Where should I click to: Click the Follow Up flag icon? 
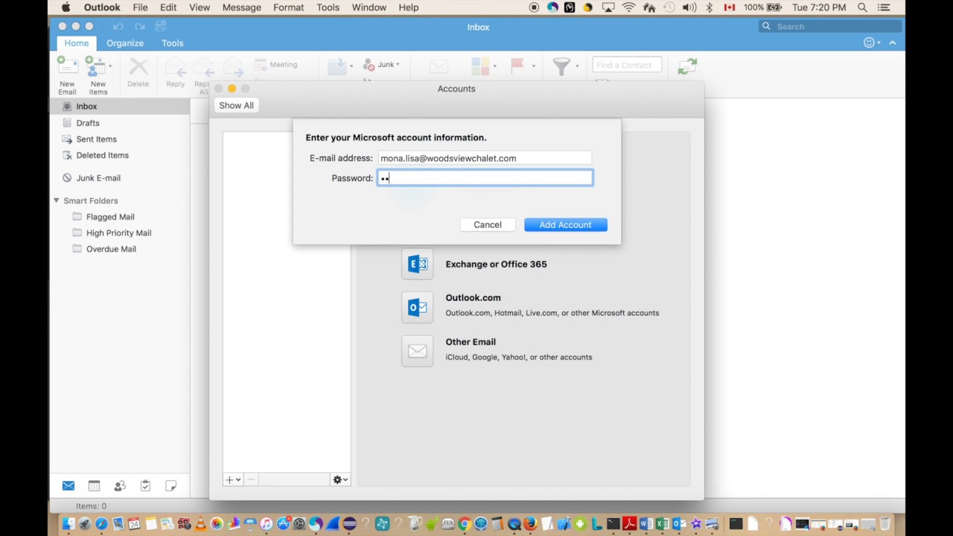[517, 66]
